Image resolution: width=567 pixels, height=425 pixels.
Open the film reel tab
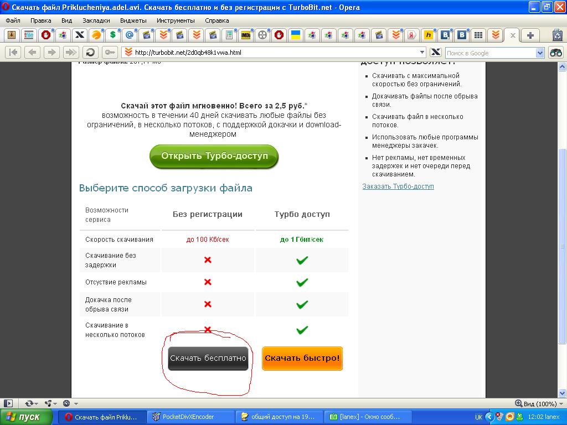262,35
